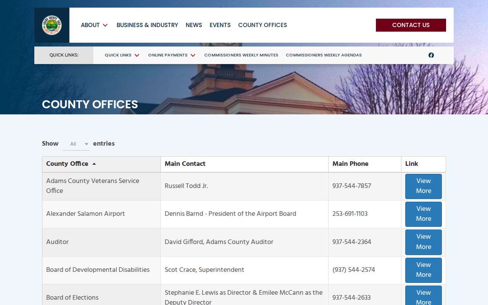488x305 pixels.
Task: Sort by County Office column
Action: (101, 164)
